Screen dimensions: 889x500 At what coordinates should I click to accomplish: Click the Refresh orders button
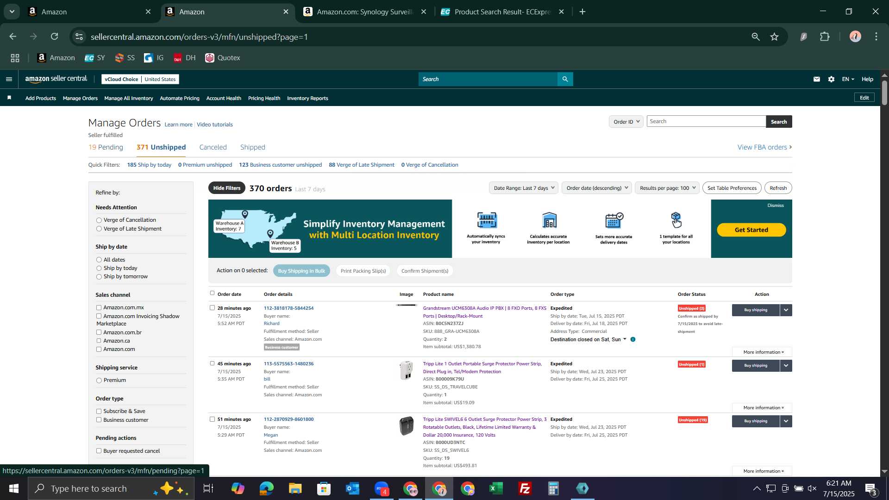point(778,188)
